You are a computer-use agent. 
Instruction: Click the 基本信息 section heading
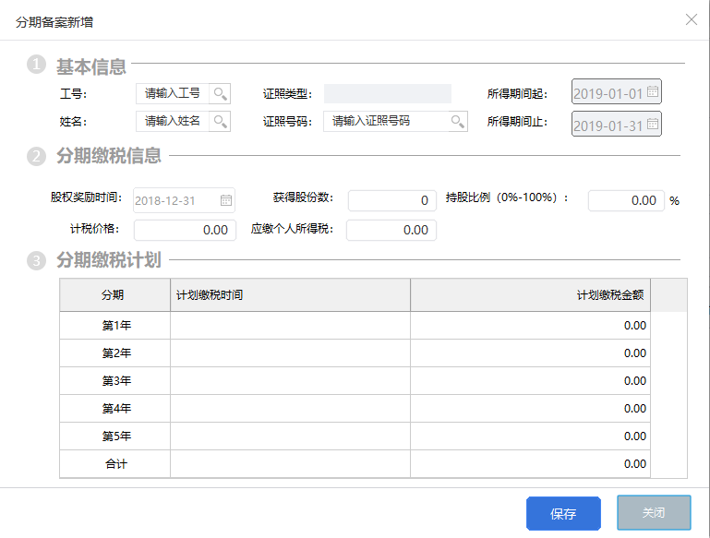point(91,66)
